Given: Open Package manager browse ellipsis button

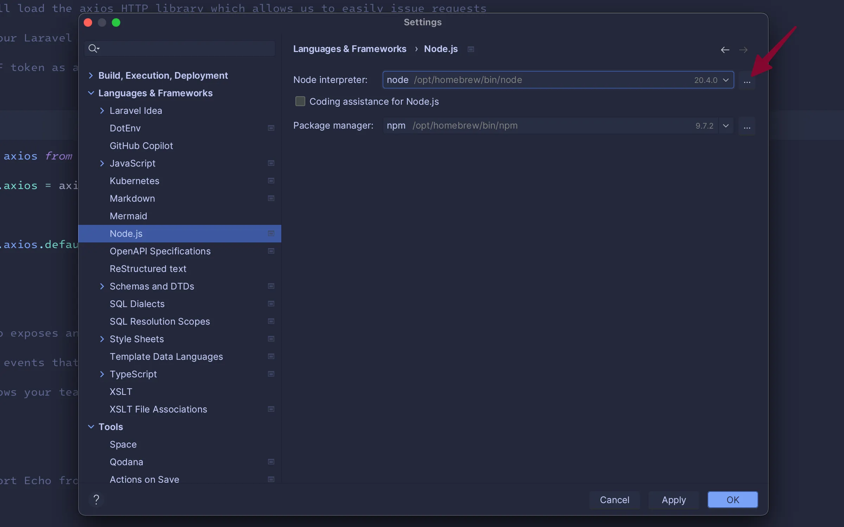Looking at the screenshot, I should click(747, 126).
